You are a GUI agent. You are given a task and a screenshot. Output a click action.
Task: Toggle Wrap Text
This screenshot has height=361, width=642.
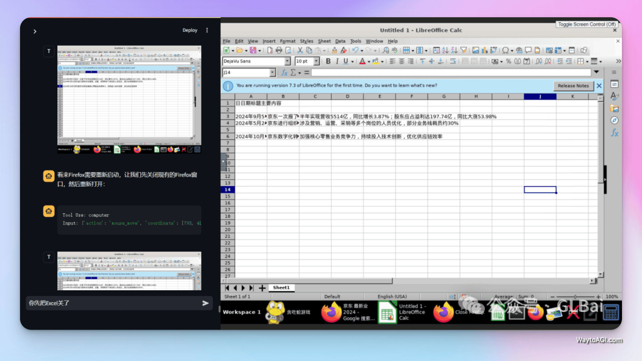click(453, 61)
